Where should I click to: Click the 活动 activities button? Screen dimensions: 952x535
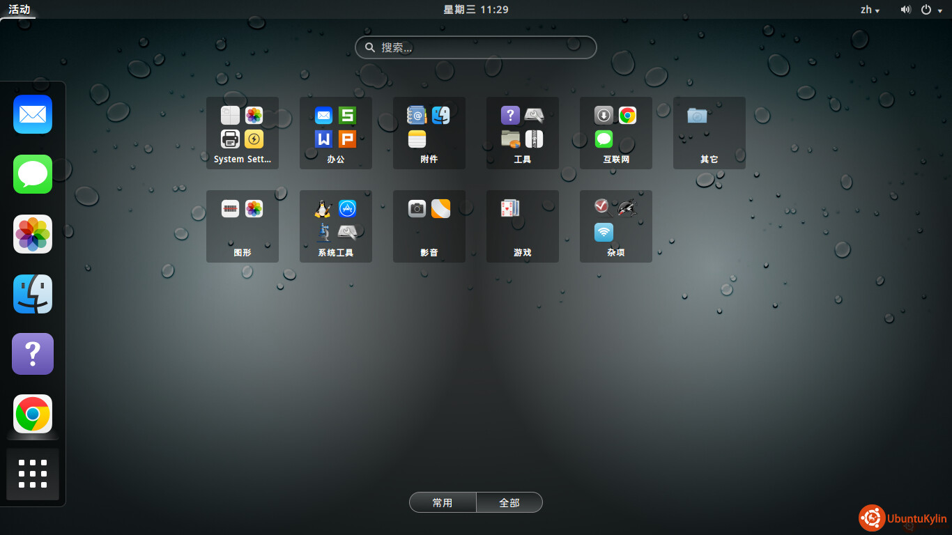[19, 10]
